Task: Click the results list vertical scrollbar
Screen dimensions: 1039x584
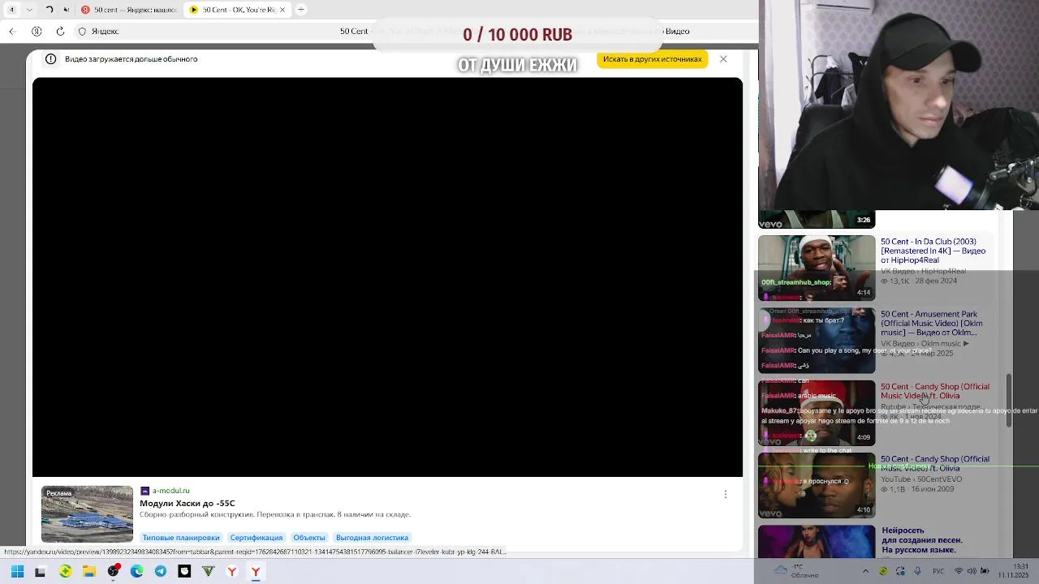Action: point(1009,400)
